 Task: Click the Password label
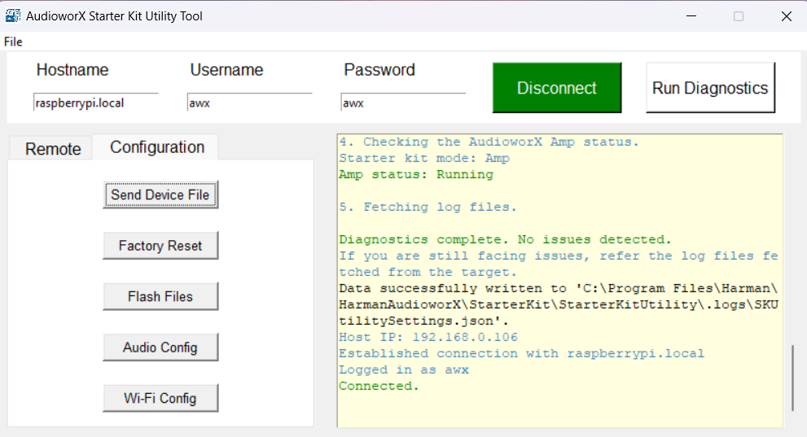379,70
